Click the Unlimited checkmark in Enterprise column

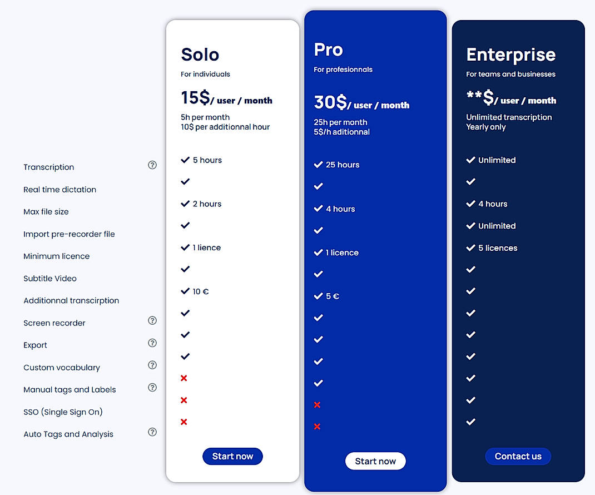(470, 160)
